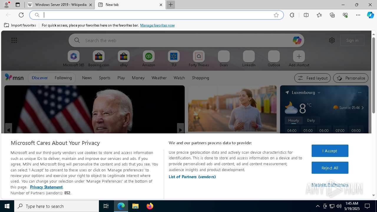Click the Personalise button
The width and height of the screenshot is (377, 212).
tap(351, 78)
